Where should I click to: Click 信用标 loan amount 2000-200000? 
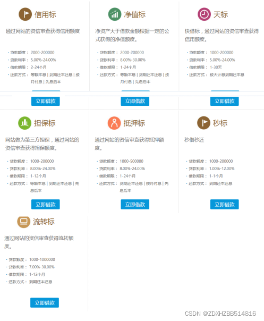pos(42,53)
